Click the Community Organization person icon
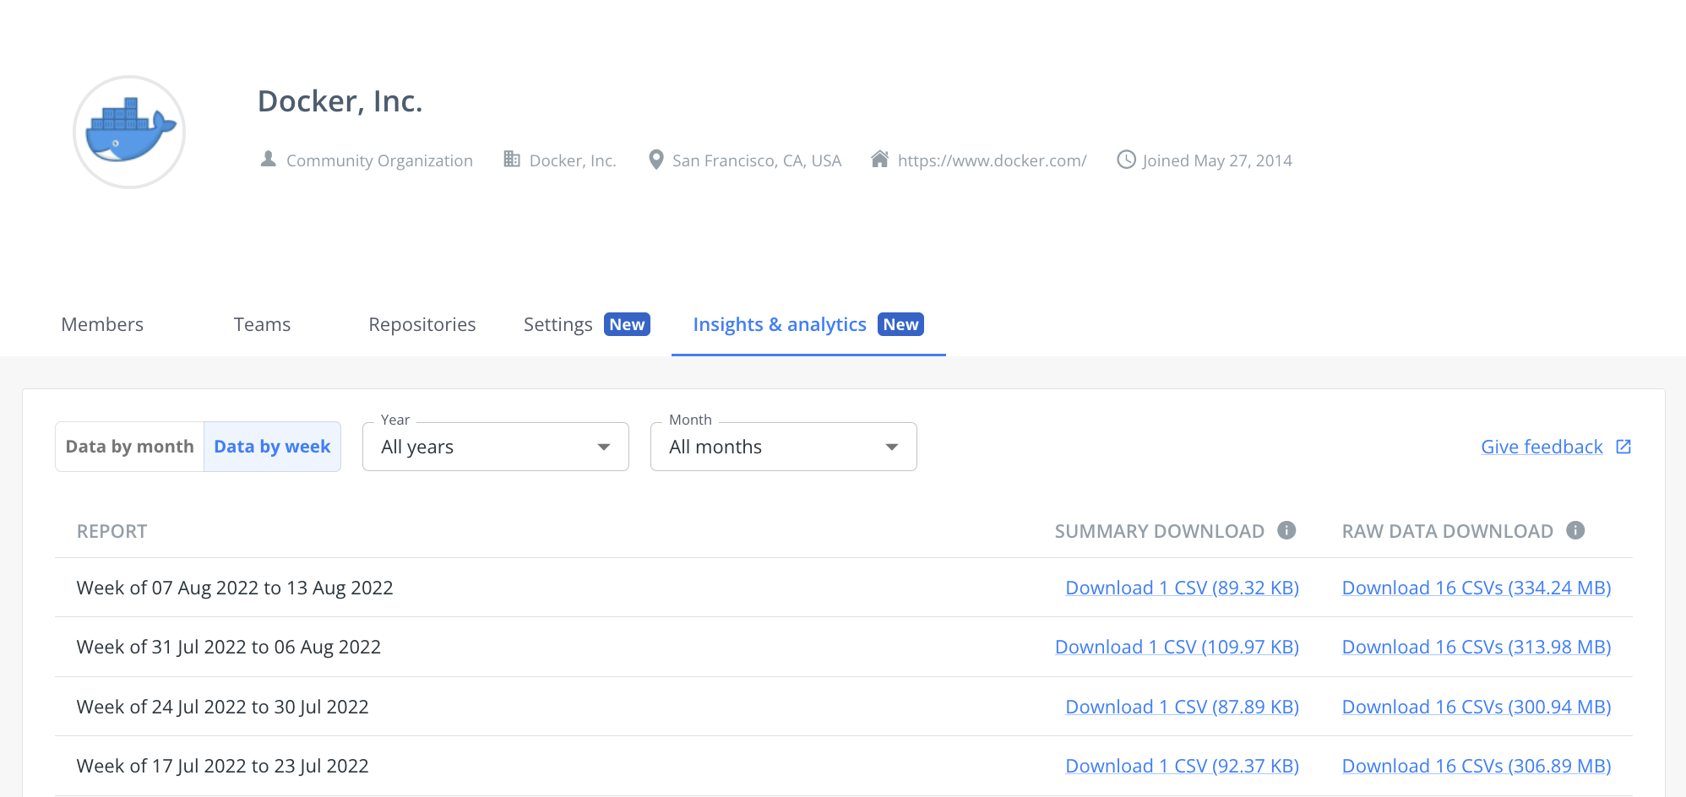The width and height of the screenshot is (1686, 797). [x=267, y=159]
